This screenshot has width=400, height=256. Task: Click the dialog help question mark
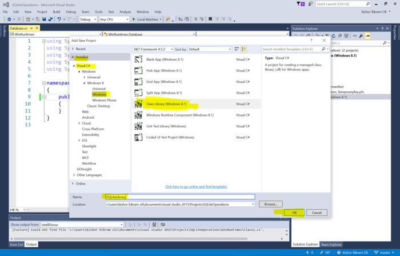(x=311, y=41)
